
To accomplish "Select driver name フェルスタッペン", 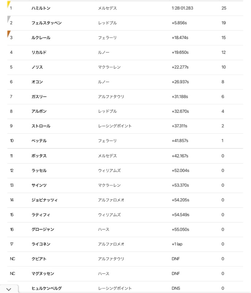I will (x=46, y=23).
